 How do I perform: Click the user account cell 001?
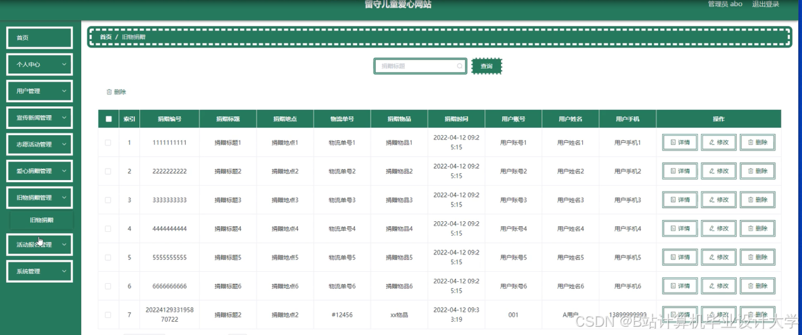point(513,315)
